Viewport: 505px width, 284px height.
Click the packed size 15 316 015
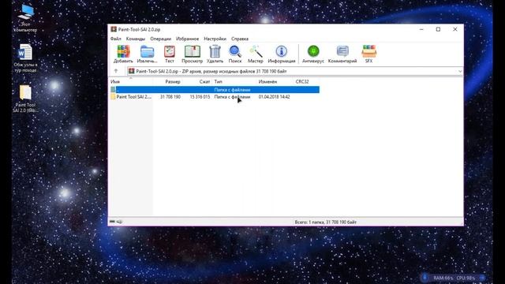pos(200,96)
